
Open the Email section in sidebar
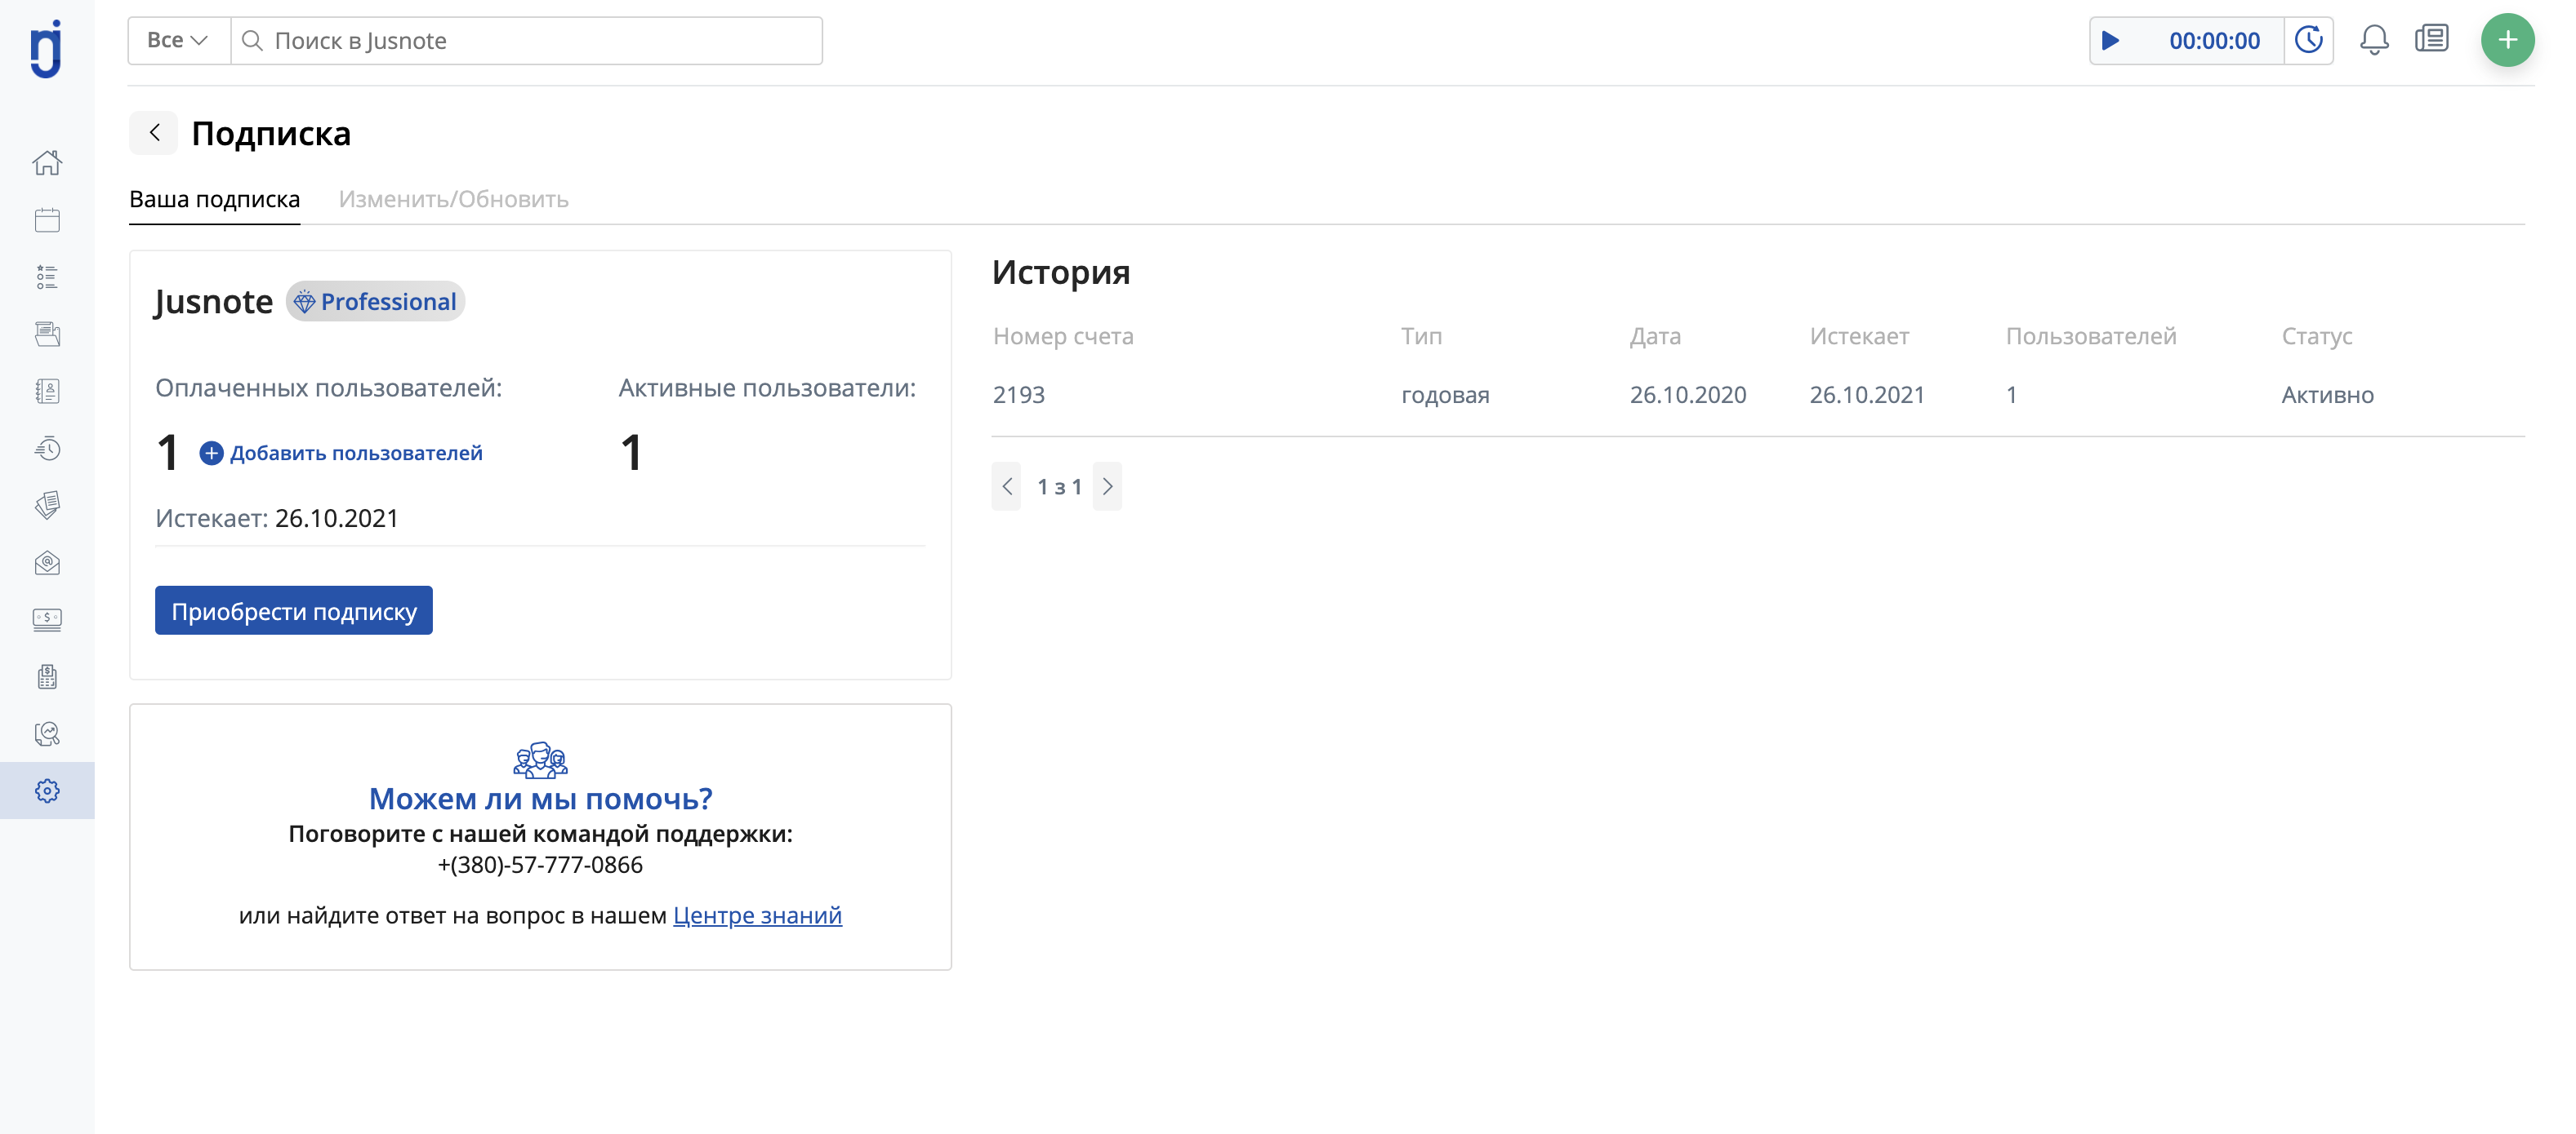[x=47, y=562]
